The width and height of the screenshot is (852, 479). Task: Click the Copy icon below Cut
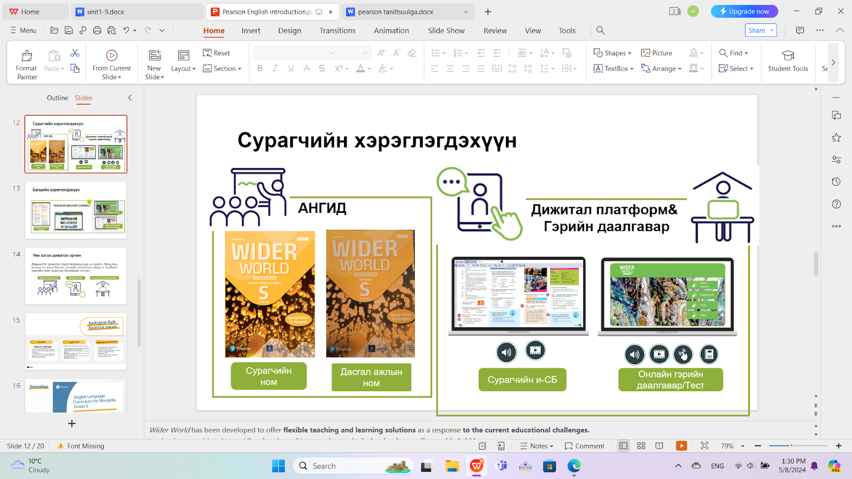point(75,68)
